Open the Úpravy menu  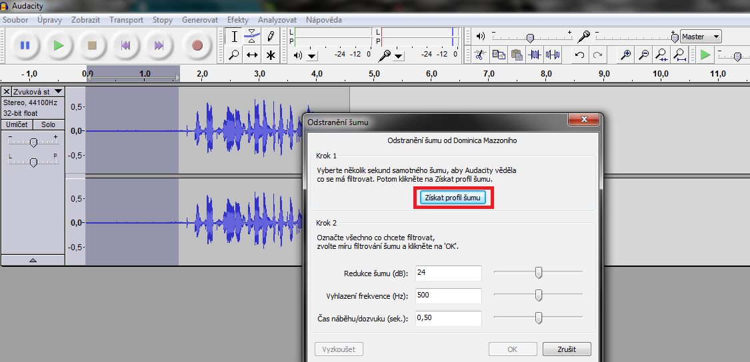[49, 20]
